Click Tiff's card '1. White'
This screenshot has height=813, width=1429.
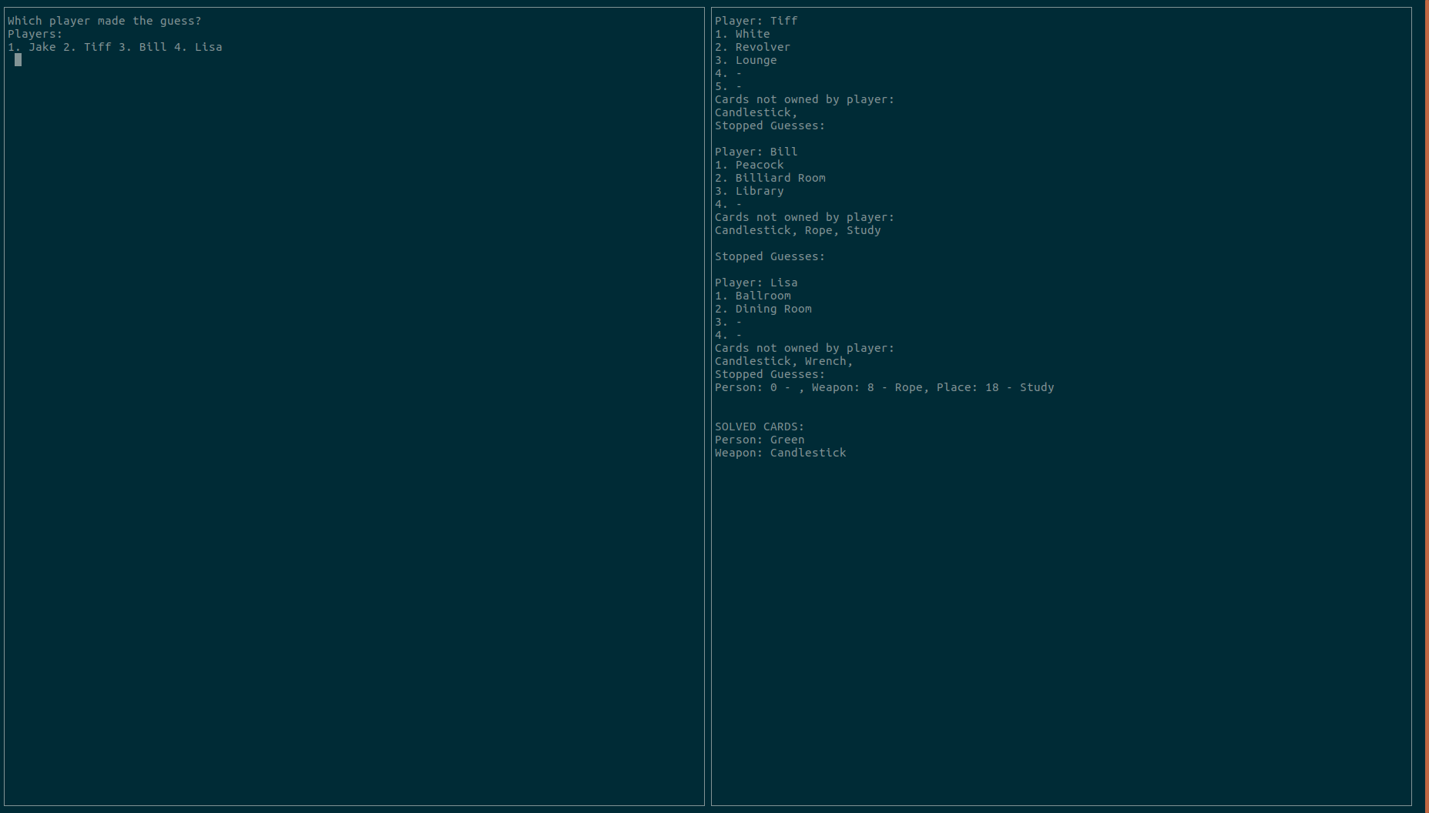click(743, 34)
